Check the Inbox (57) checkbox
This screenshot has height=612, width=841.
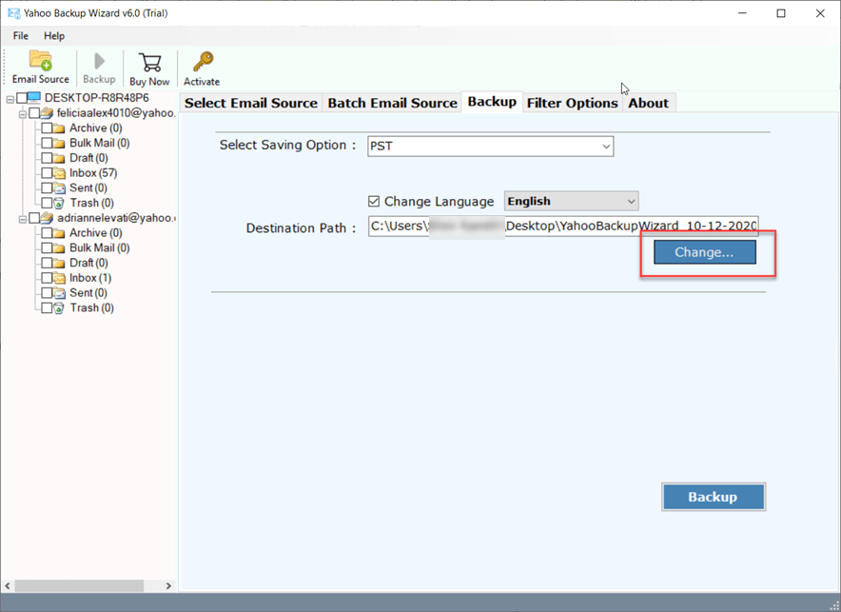(x=47, y=173)
